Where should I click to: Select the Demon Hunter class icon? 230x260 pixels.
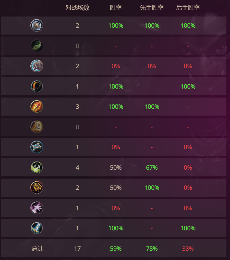pos(37,46)
